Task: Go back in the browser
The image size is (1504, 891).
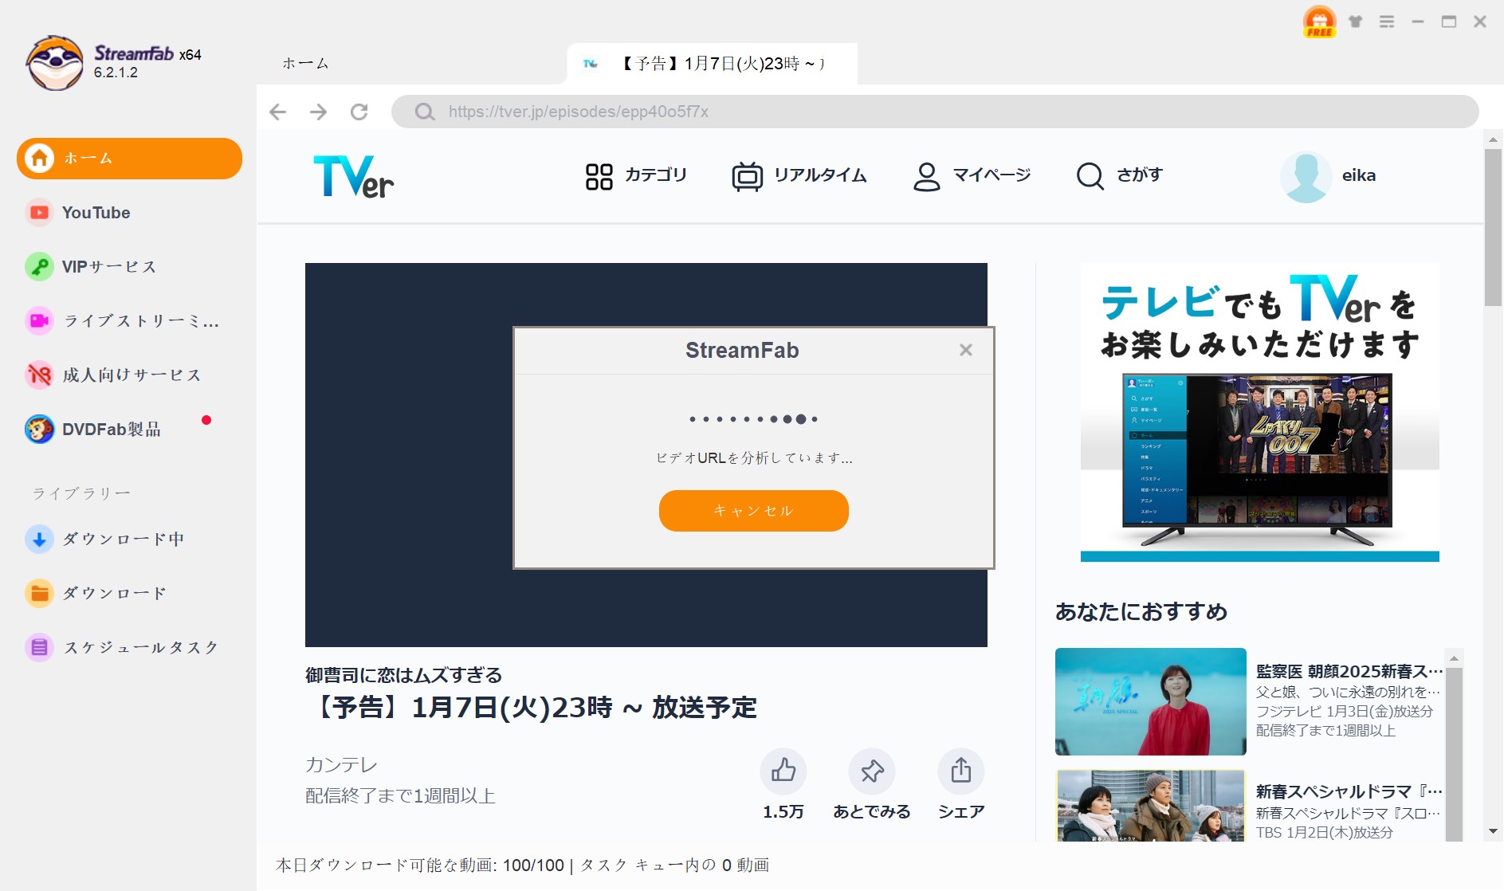Action: [x=277, y=112]
